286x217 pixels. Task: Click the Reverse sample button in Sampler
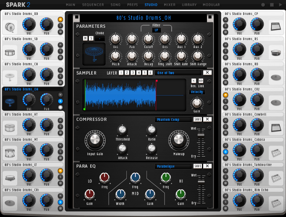click(x=194, y=80)
